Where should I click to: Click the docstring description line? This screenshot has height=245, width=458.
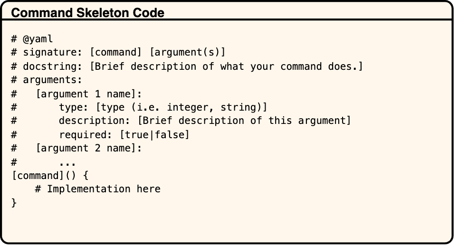[x=187, y=66]
